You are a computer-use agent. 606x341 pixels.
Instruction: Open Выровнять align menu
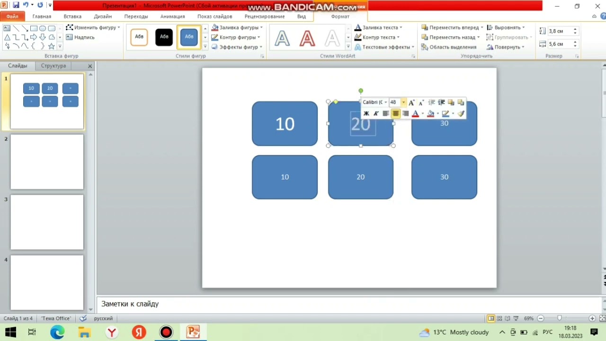506,27
